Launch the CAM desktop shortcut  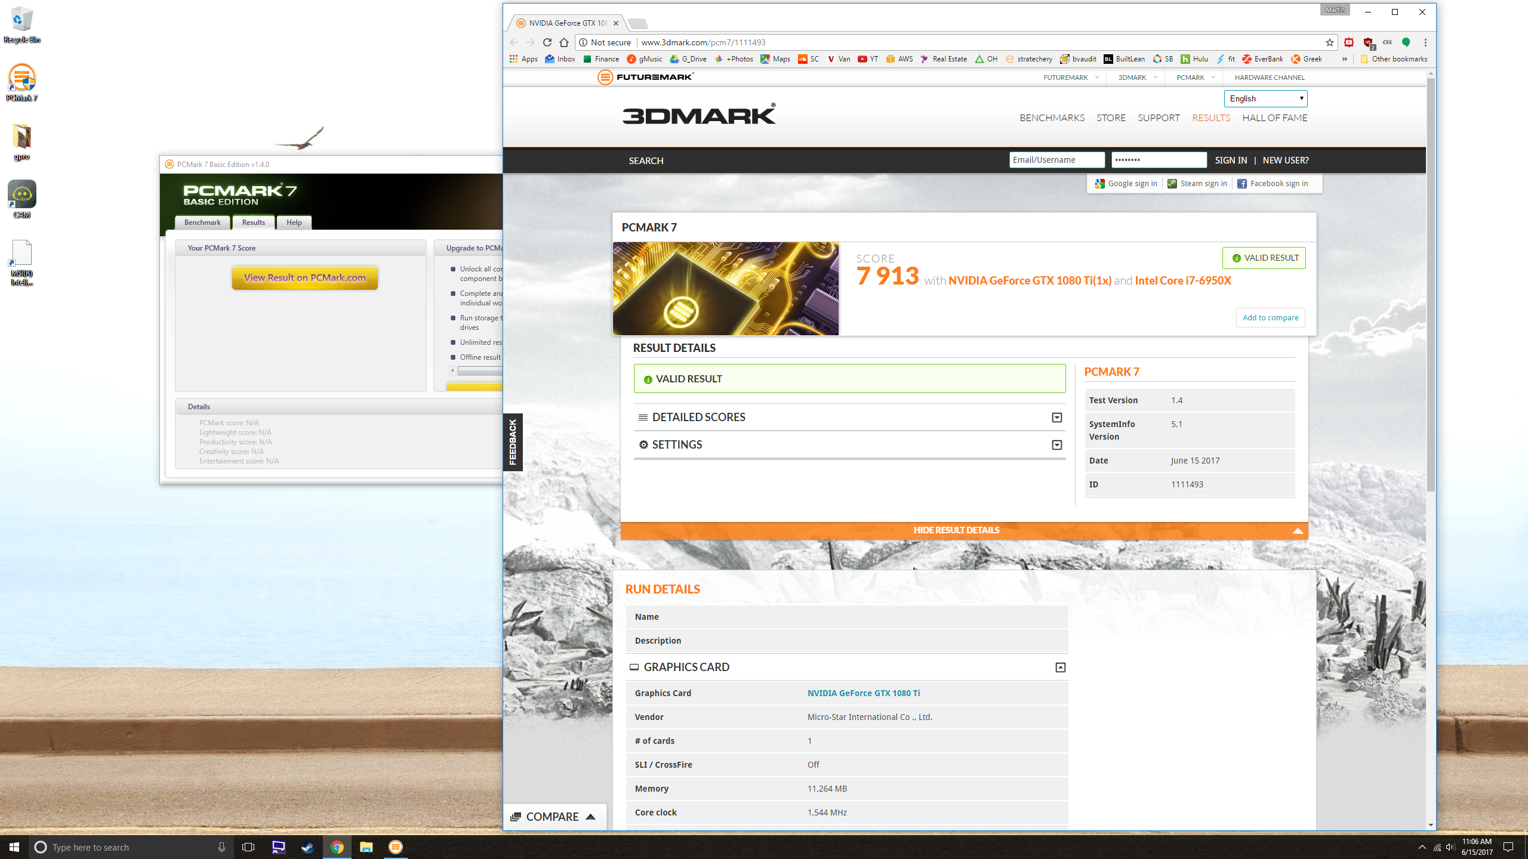(21, 199)
